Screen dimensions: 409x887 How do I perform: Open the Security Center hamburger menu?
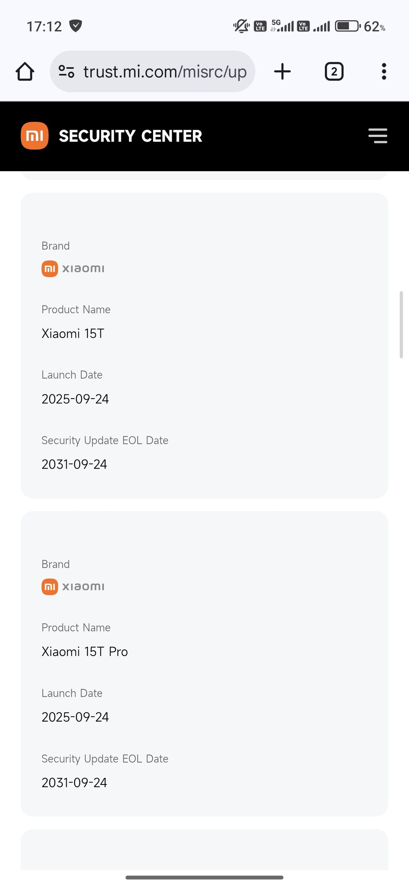378,136
